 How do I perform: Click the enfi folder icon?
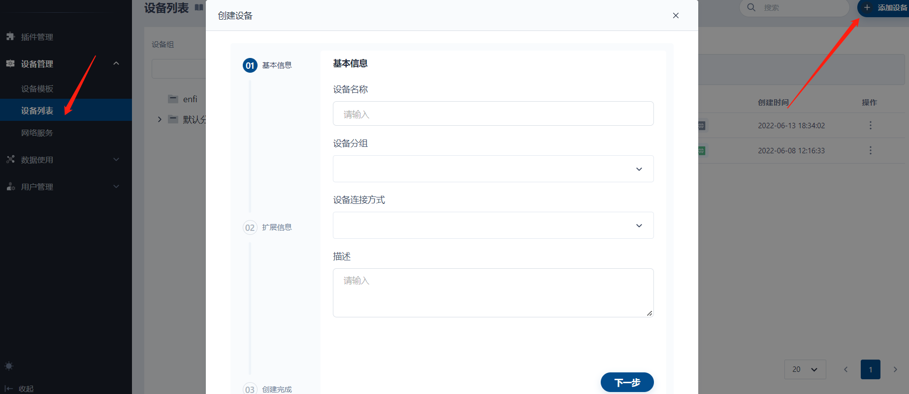(173, 99)
